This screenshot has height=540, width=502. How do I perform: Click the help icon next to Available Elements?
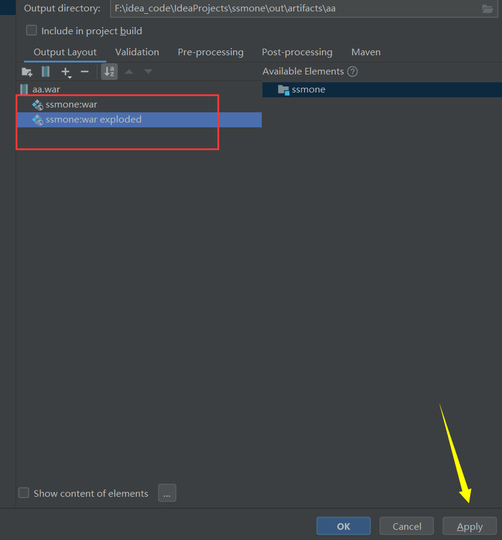click(352, 71)
